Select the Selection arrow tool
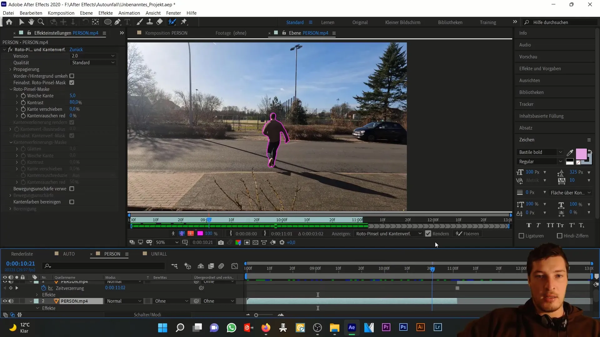The image size is (600, 337). point(22,22)
